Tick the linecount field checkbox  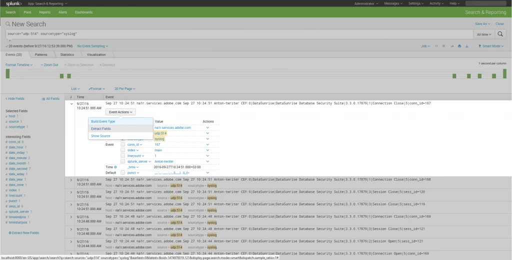coord(123,156)
